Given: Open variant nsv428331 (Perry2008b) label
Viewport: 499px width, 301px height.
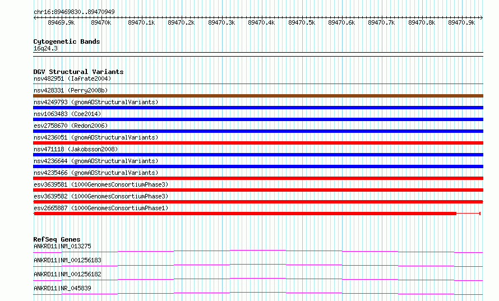Looking at the screenshot, I should (x=71, y=90).
